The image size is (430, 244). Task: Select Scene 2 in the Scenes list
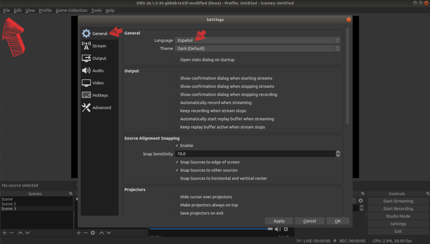(37, 204)
